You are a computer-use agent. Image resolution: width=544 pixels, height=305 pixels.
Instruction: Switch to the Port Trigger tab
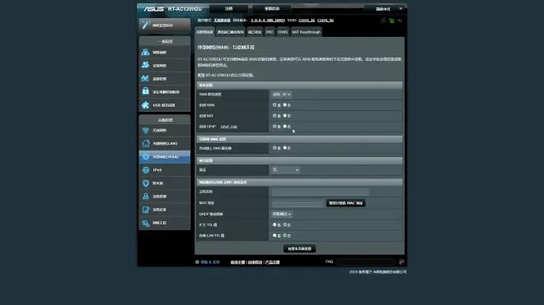tap(230, 32)
